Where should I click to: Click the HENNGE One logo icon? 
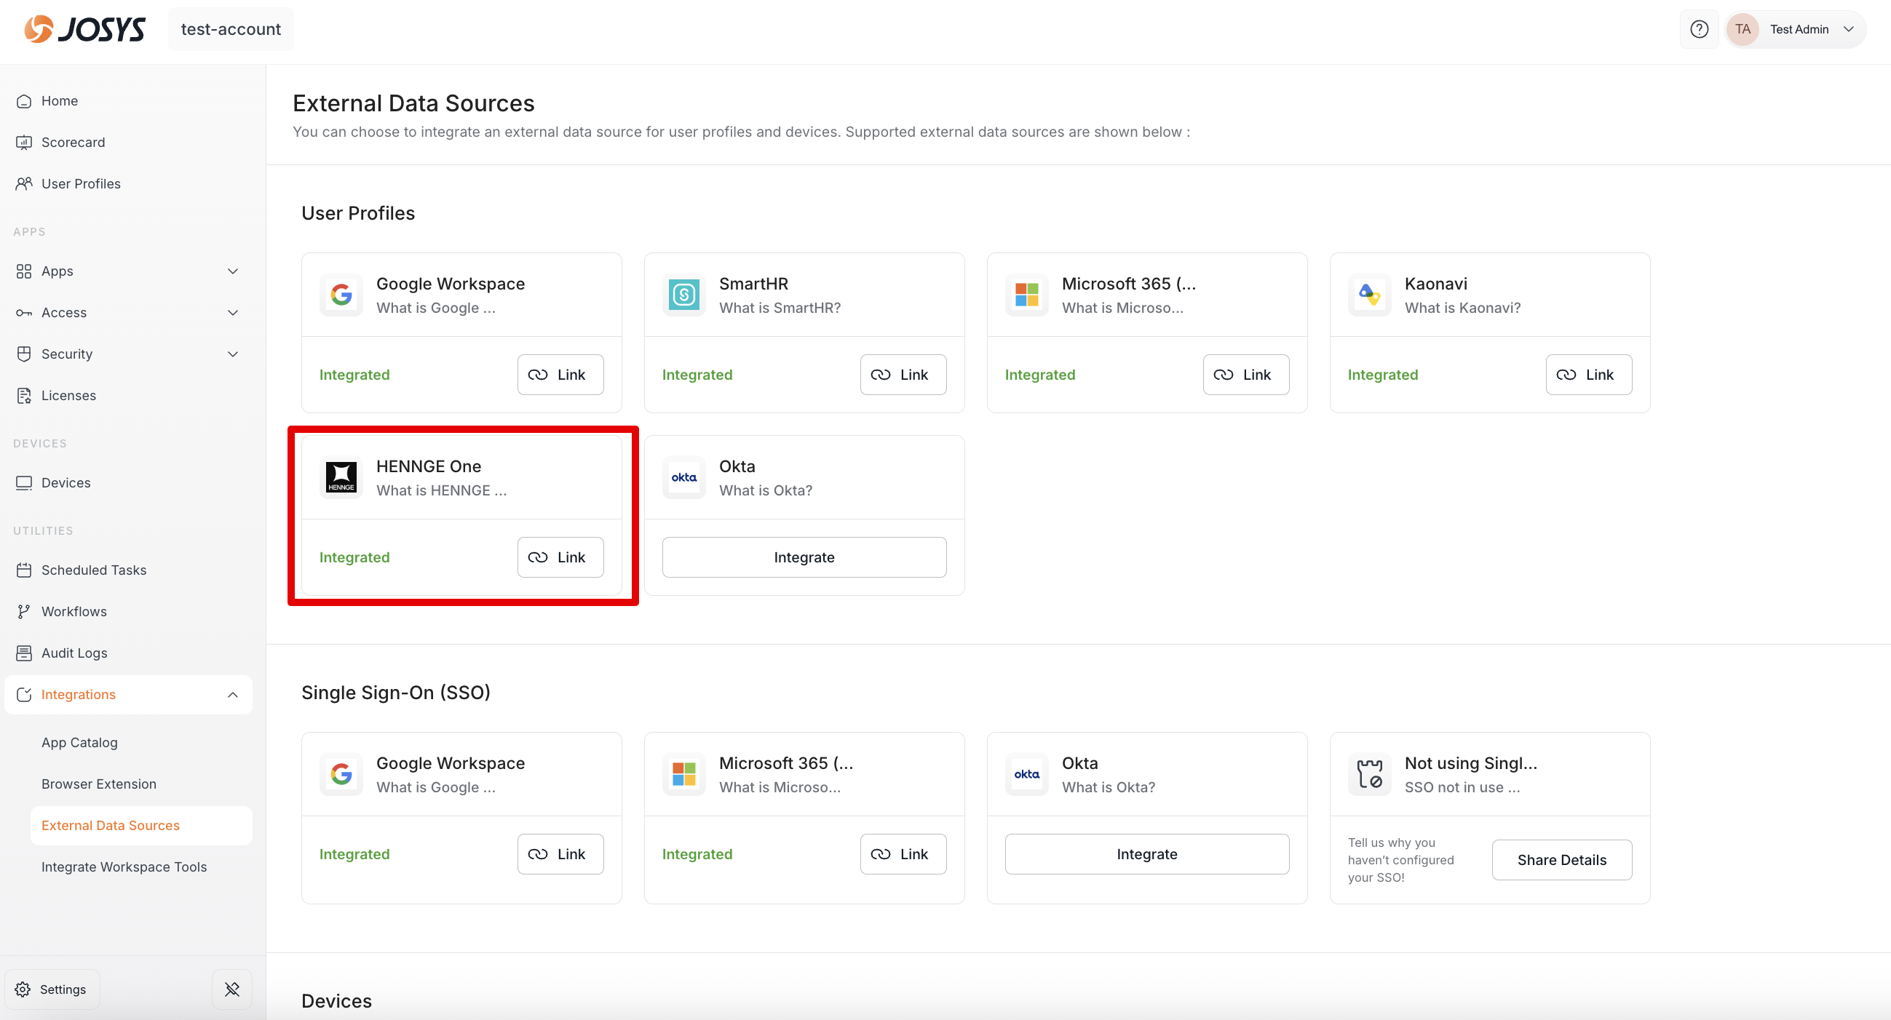[341, 477]
